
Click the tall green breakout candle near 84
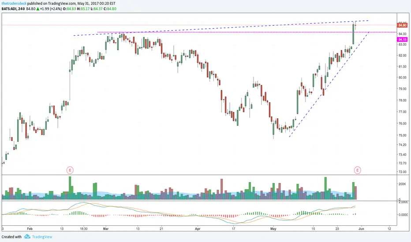coord(353,34)
